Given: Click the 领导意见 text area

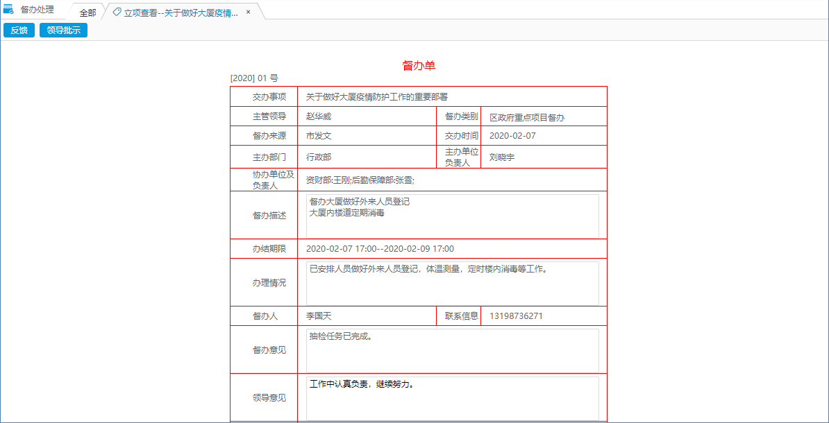Looking at the screenshot, I should [x=451, y=397].
